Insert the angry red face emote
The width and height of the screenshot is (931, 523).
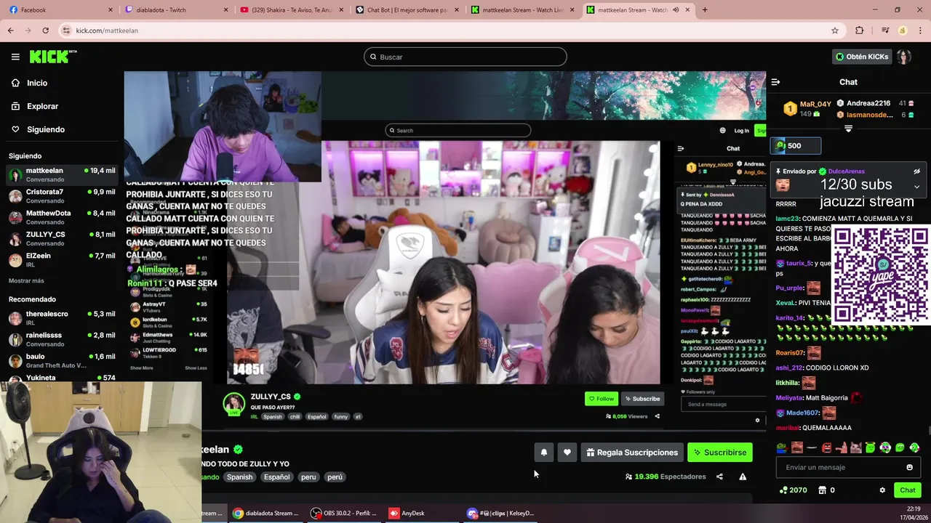click(827, 447)
